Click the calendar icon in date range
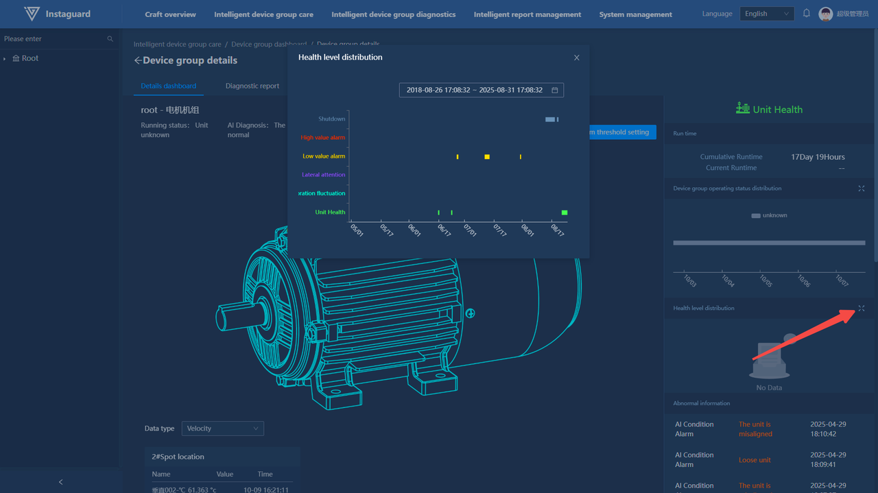 [x=554, y=90]
